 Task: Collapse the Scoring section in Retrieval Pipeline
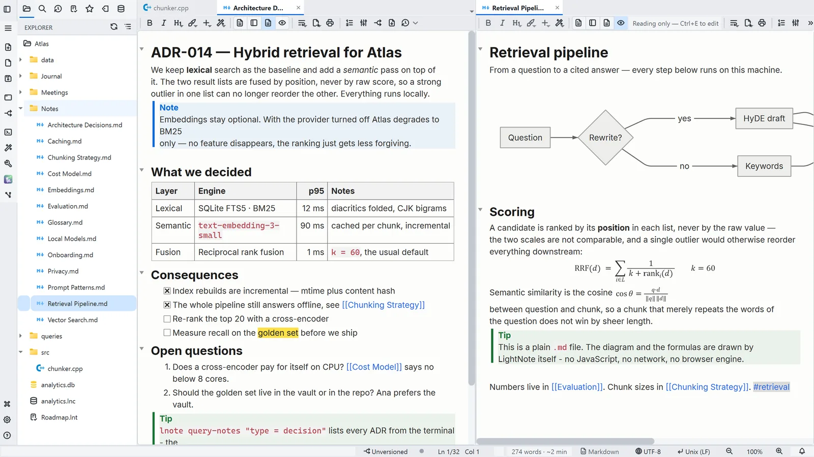coord(480,209)
